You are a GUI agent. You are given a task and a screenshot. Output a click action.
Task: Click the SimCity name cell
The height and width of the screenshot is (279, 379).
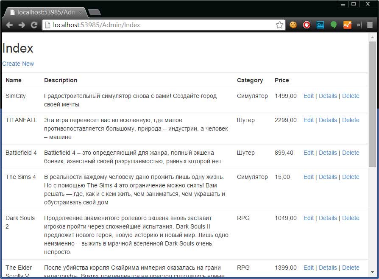(15, 96)
